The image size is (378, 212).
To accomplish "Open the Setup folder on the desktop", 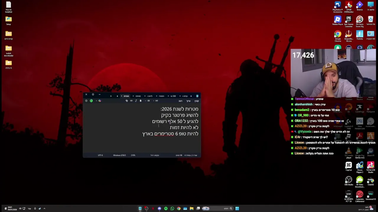I will click(9, 21).
